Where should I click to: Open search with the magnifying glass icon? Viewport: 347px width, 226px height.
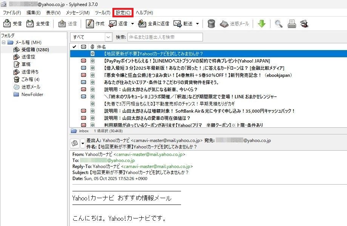click(279, 24)
